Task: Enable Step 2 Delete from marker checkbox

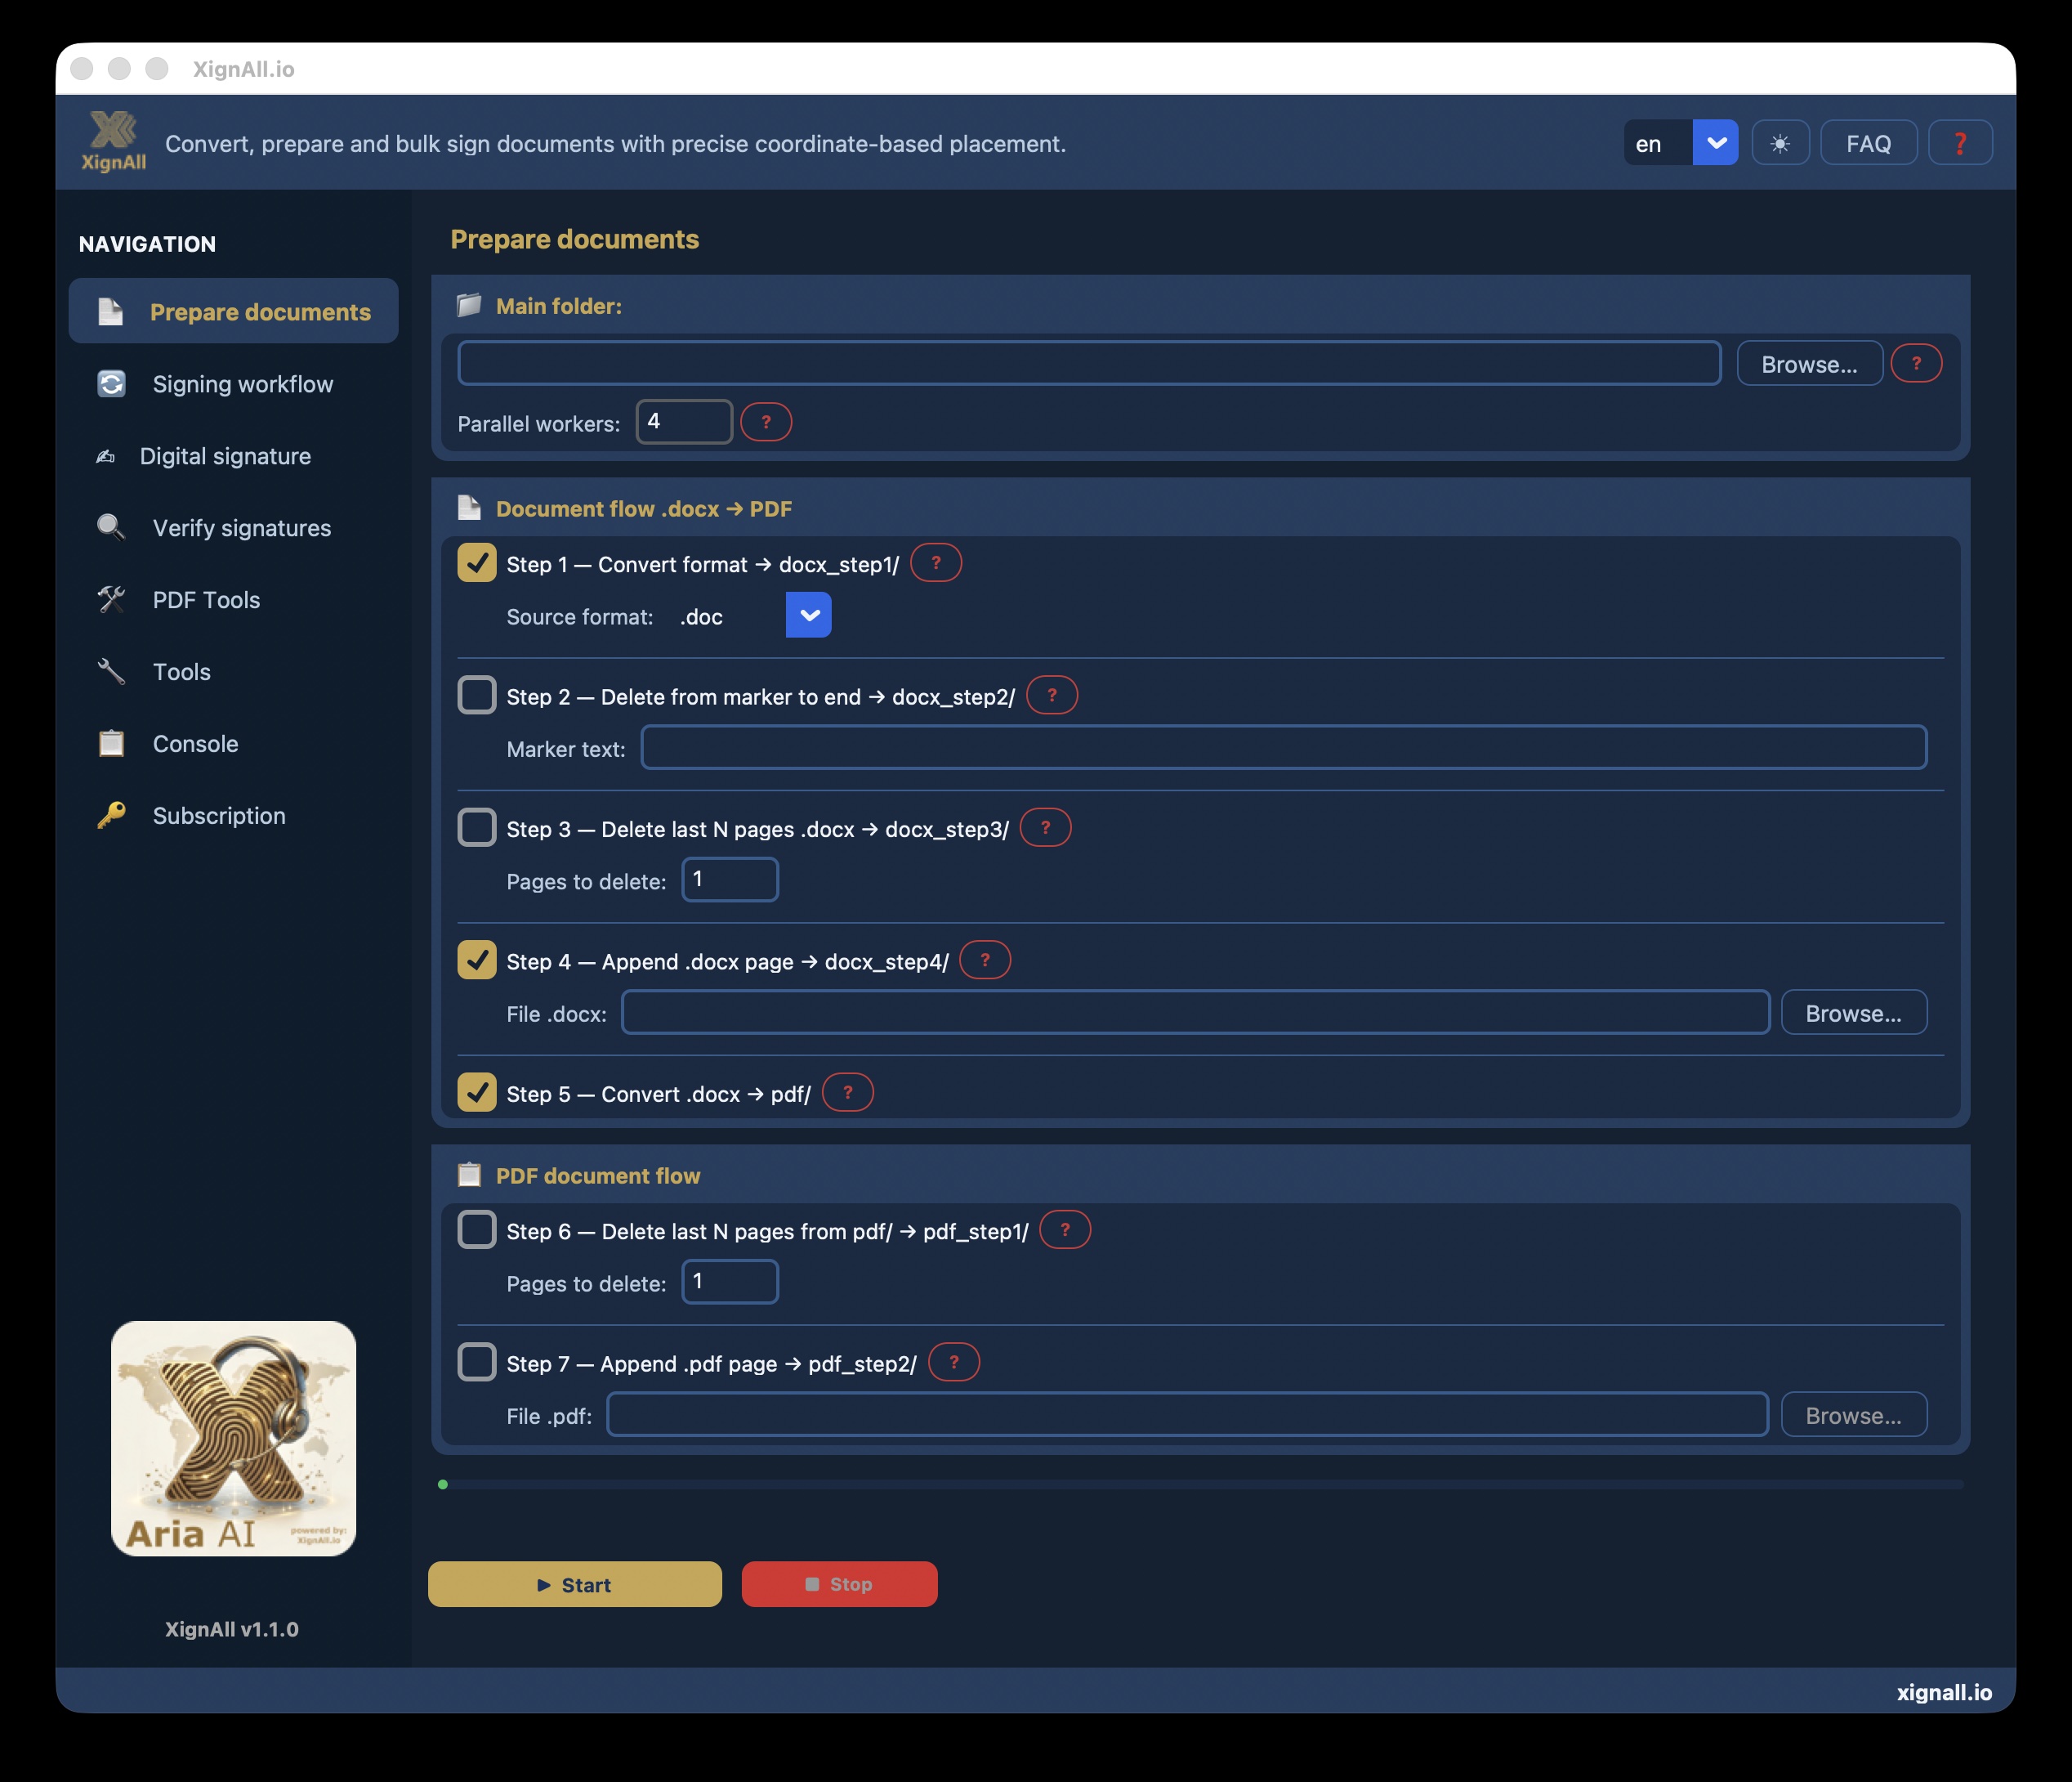Action: (477, 696)
